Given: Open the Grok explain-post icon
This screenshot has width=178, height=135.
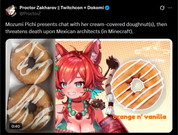Looking at the screenshot, I should (x=162, y=8).
